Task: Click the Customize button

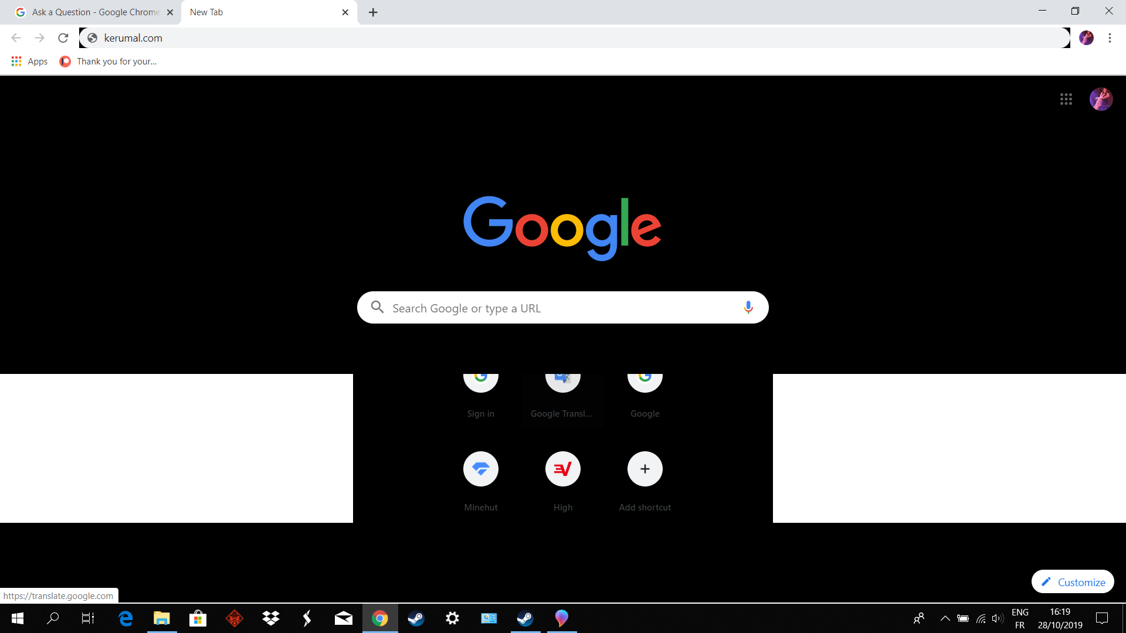Action: (x=1073, y=581)
